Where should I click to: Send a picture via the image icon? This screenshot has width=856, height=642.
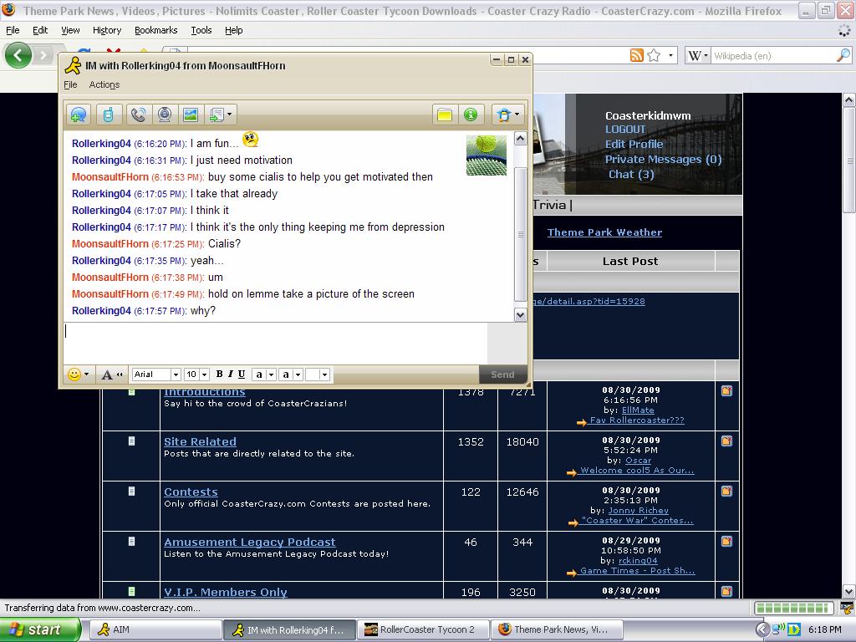tap(191, 115)
